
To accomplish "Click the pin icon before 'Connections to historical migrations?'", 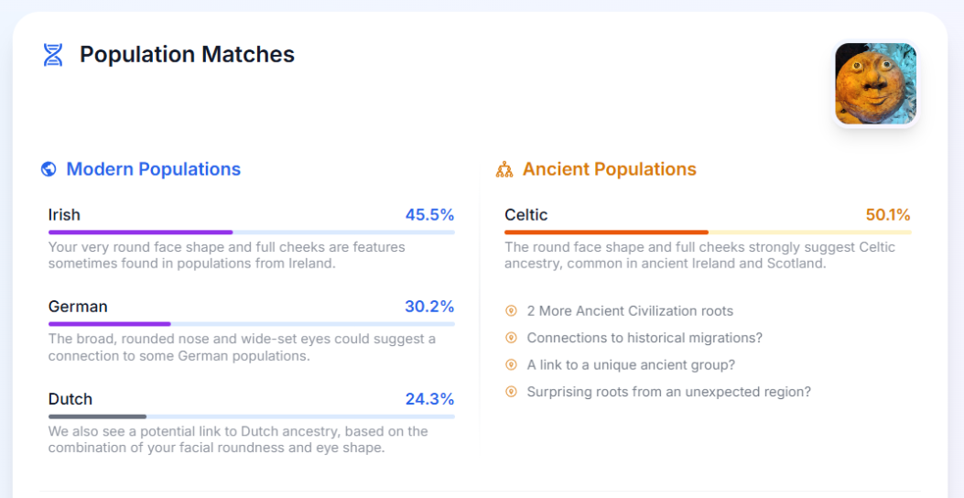I will 511,338.
